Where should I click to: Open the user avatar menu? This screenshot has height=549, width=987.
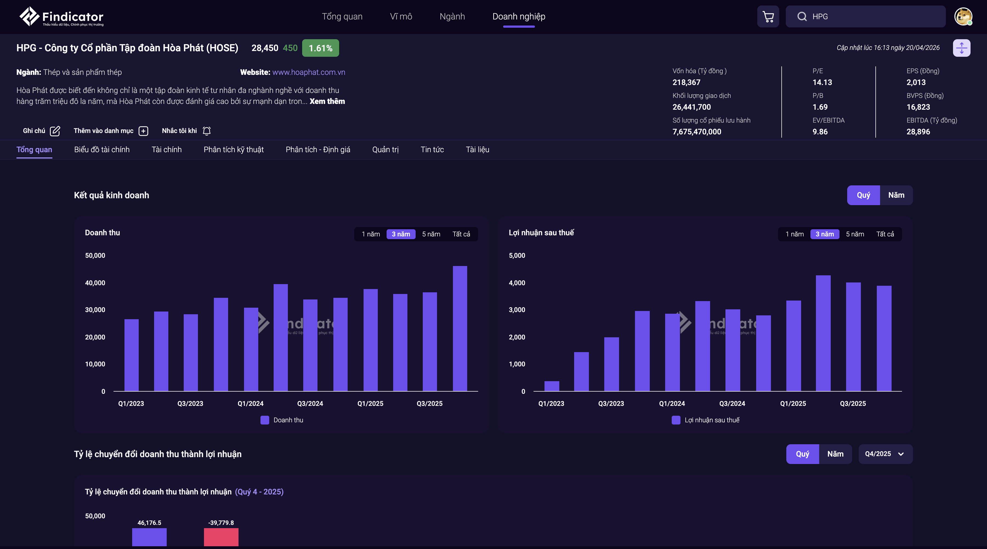coord(963,16)
